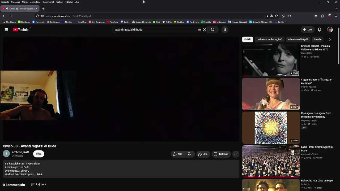Mute the tab via the speaker icon

point(7,8)
